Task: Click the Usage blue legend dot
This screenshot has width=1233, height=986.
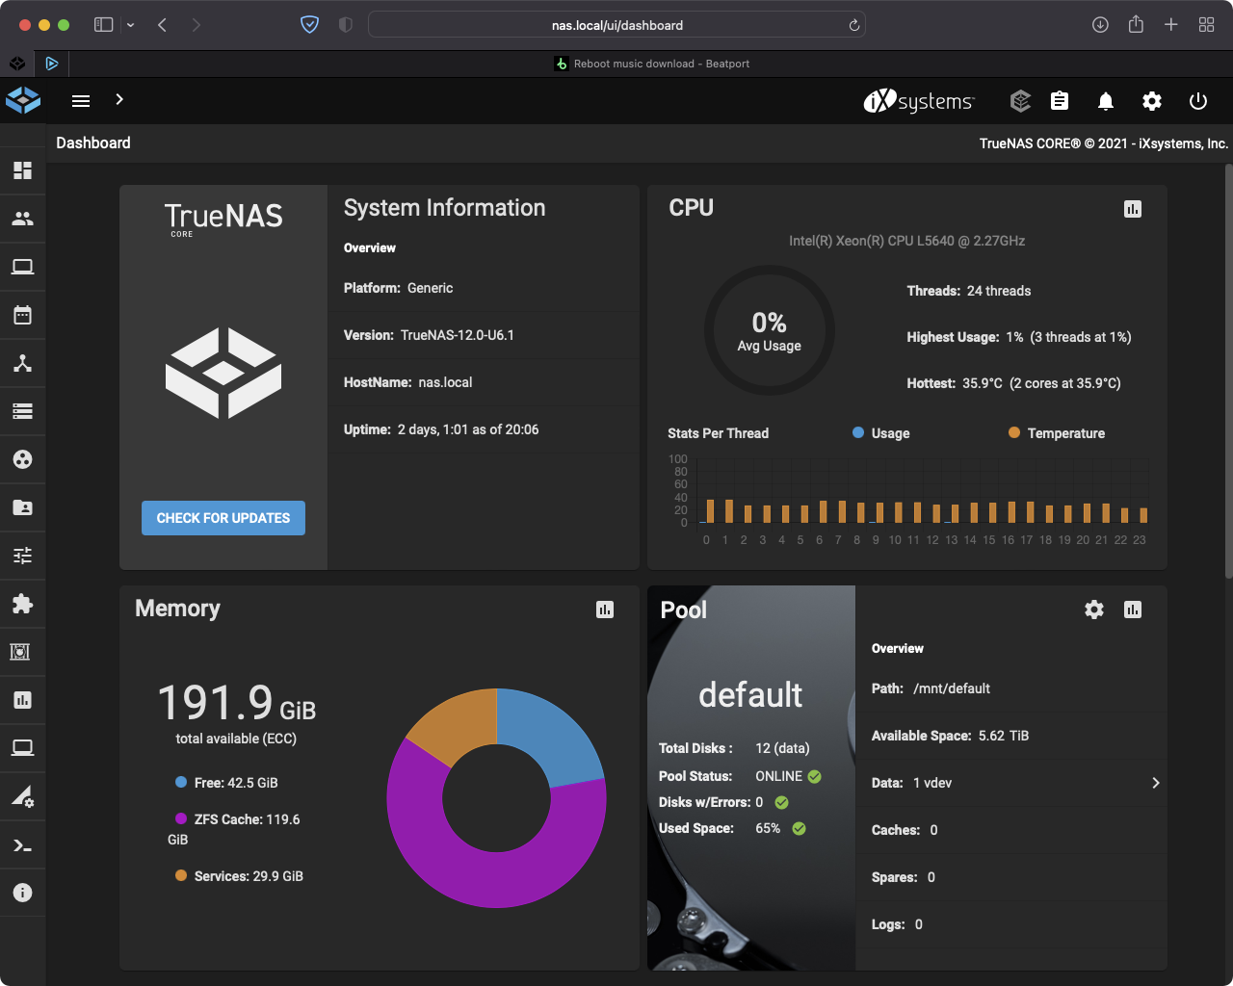Action: point(858,432)
